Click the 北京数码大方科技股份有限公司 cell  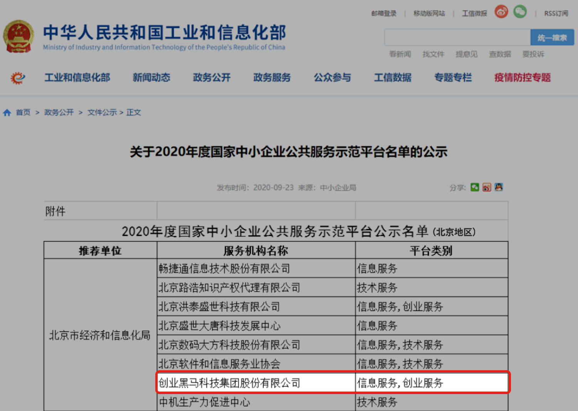pyautogui.click(x=256, y=345)
